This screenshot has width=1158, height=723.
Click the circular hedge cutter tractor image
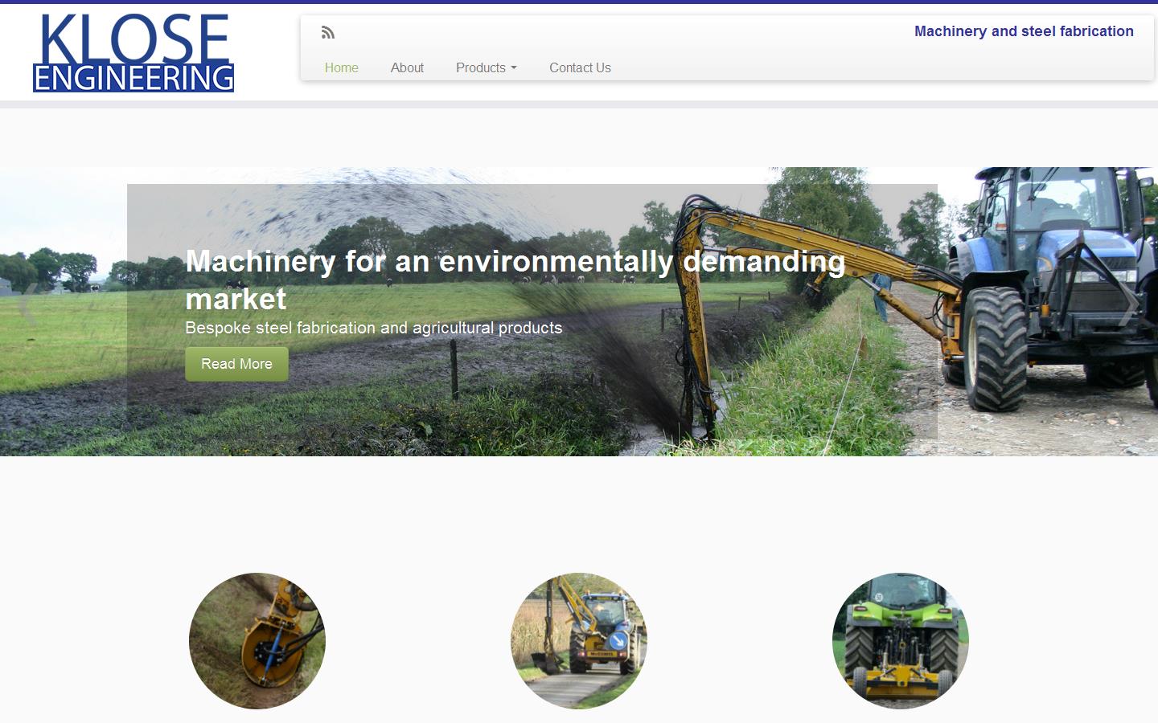[578, 641]
